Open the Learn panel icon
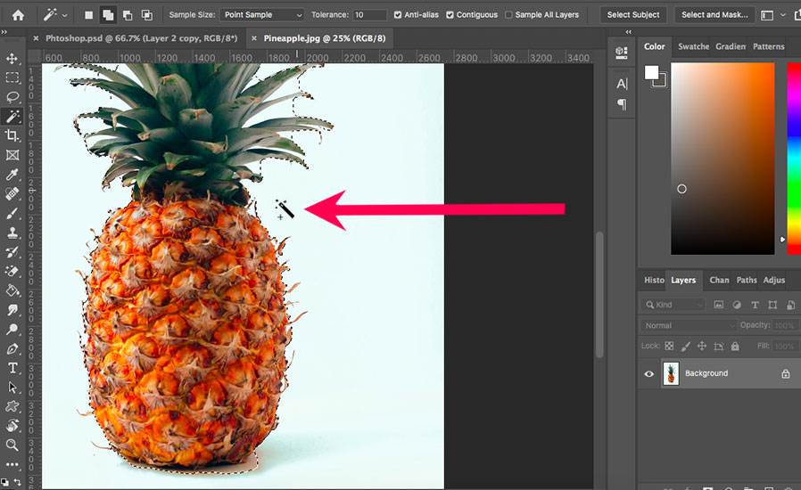This screenshot has width=801, height=490. point(622,53)
